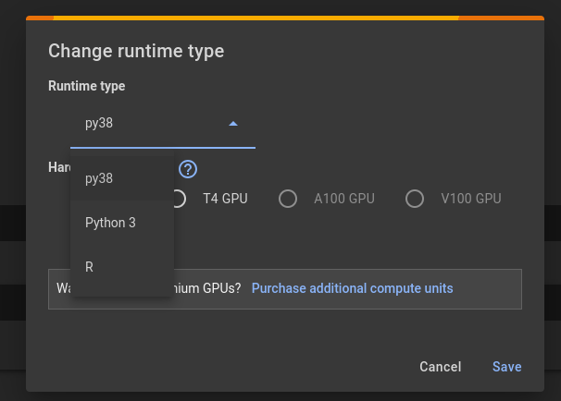Click the A100 GPU text label
Screen dimensions: 561x401
(x=343, y=199)
